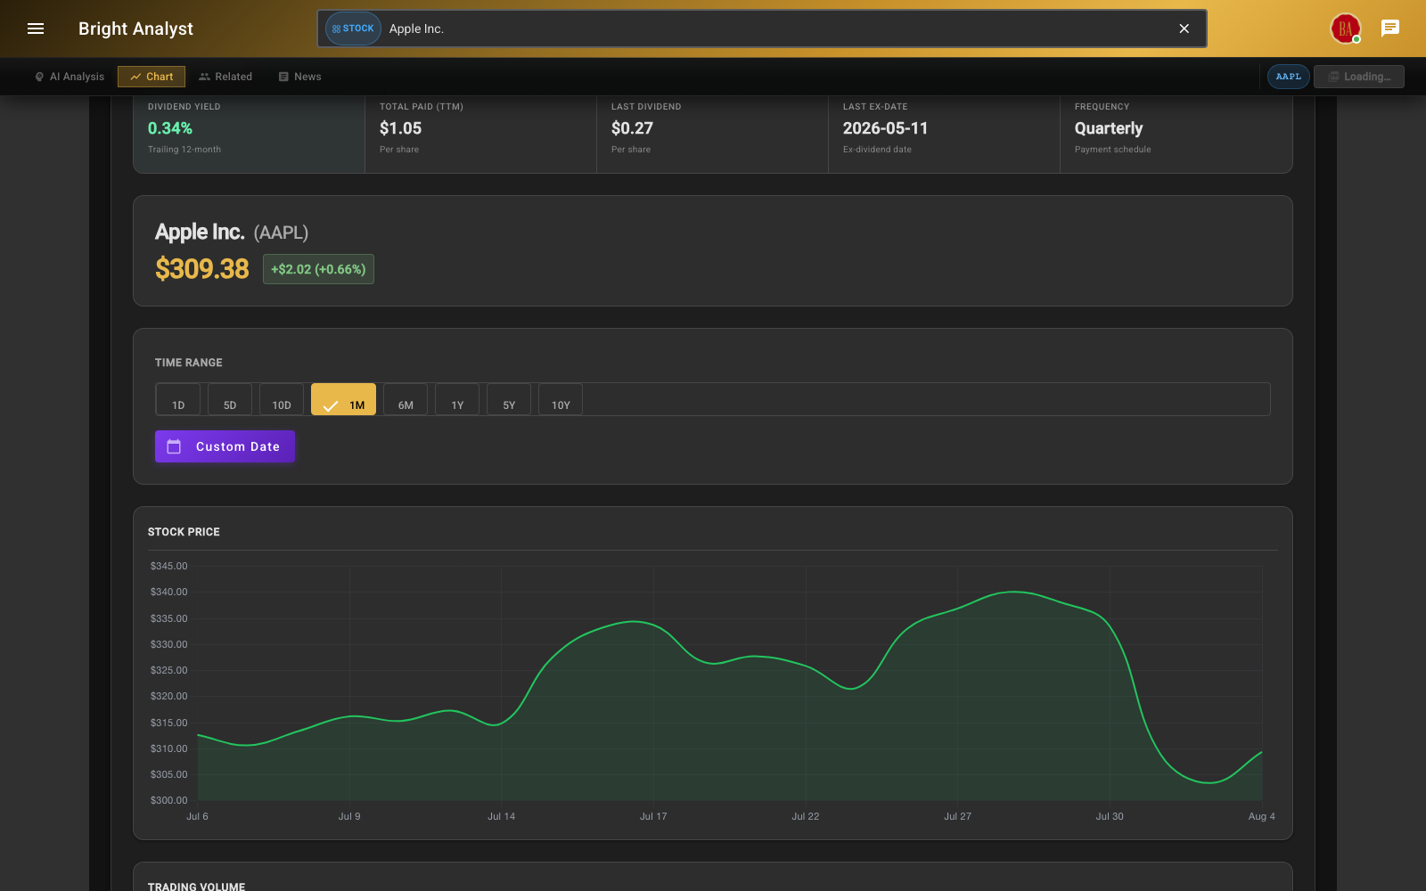The image size is (1426, 891).
Task: Switch to the Related tab
Action: [x=225, y=77]
